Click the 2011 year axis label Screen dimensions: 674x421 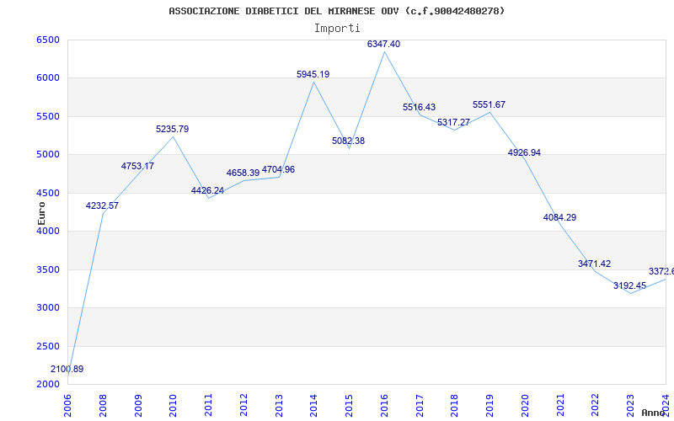click(208, 406)
